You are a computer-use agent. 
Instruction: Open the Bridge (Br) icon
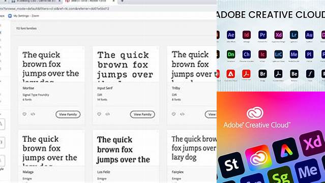click(x=262, y=74)
